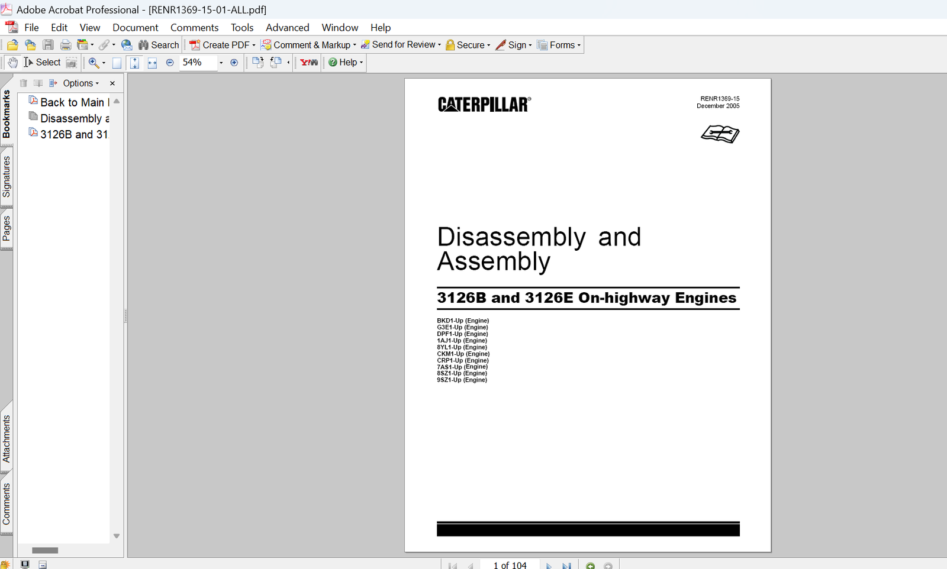This screenshot has height=569, width=947.
Task: Click the Save floppy disk icon
Action: [x=49, y=45]
